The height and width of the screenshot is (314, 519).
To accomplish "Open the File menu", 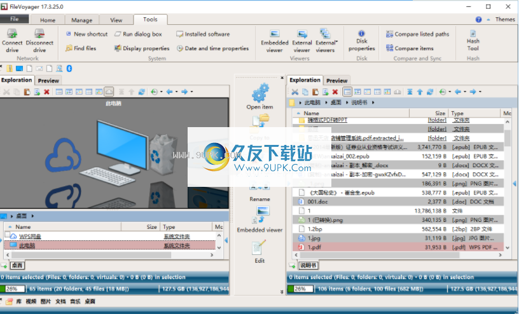I will point(15,19).
